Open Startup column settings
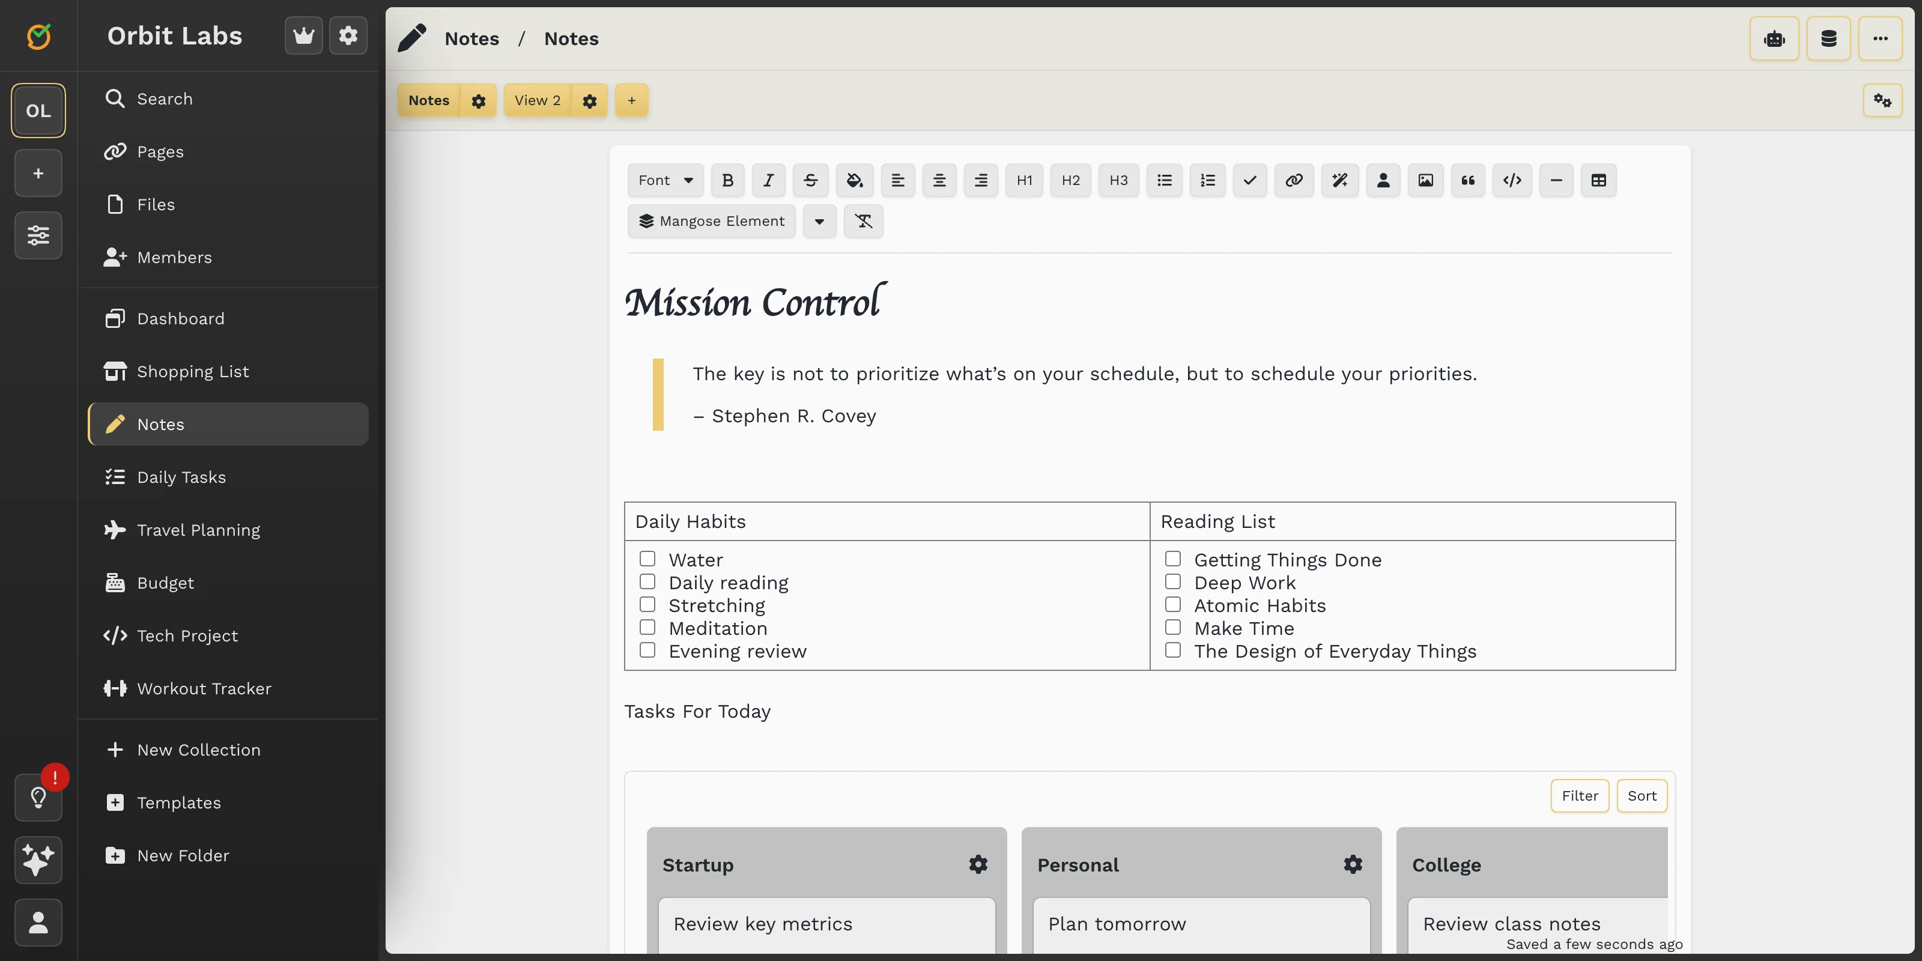This screenshot has width=1922, height=961. (978, 864)
